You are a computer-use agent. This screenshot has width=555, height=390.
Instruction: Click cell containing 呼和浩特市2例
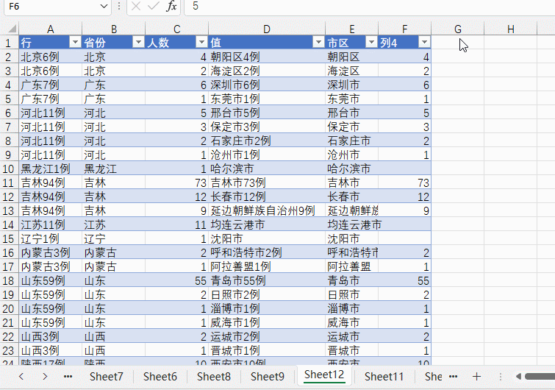267,252
